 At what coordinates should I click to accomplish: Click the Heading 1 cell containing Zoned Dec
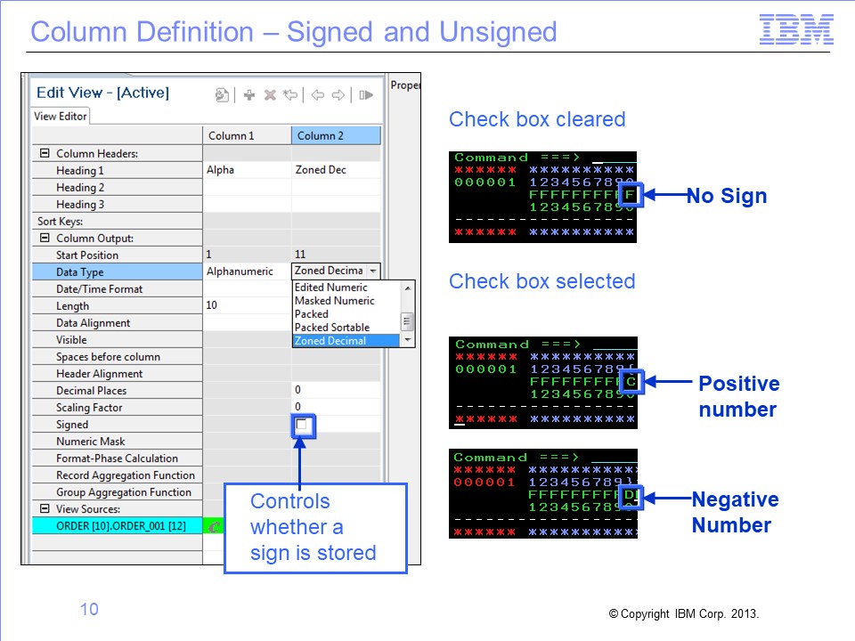pyautogui.click(x=336, y=170)
